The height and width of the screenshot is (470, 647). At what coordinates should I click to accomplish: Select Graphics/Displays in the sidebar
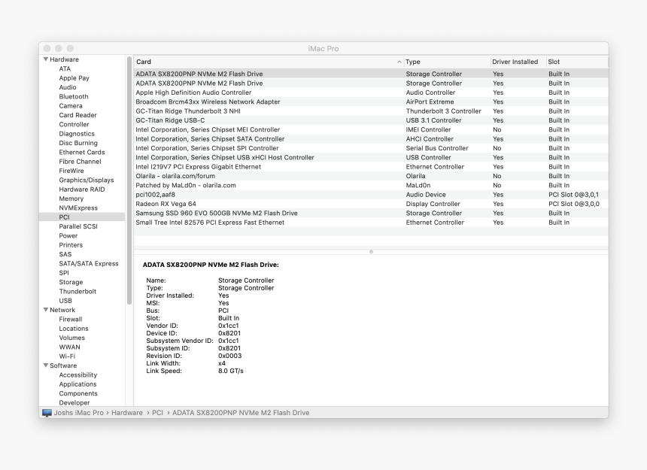tap(87, 180)
